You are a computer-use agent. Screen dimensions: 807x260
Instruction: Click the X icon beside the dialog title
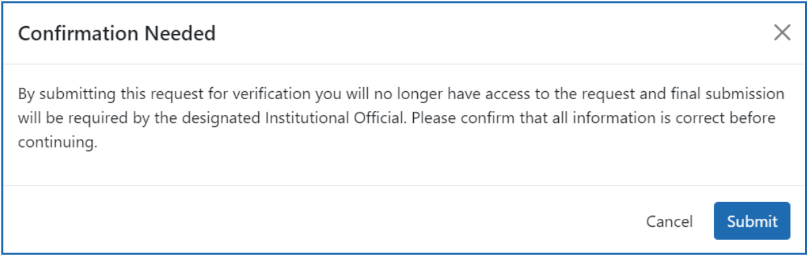click(x=782, y=33)
